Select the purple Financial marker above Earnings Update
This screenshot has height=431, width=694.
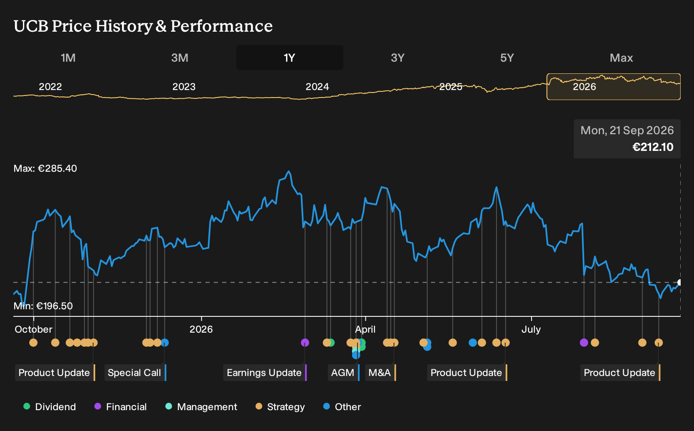305,343
